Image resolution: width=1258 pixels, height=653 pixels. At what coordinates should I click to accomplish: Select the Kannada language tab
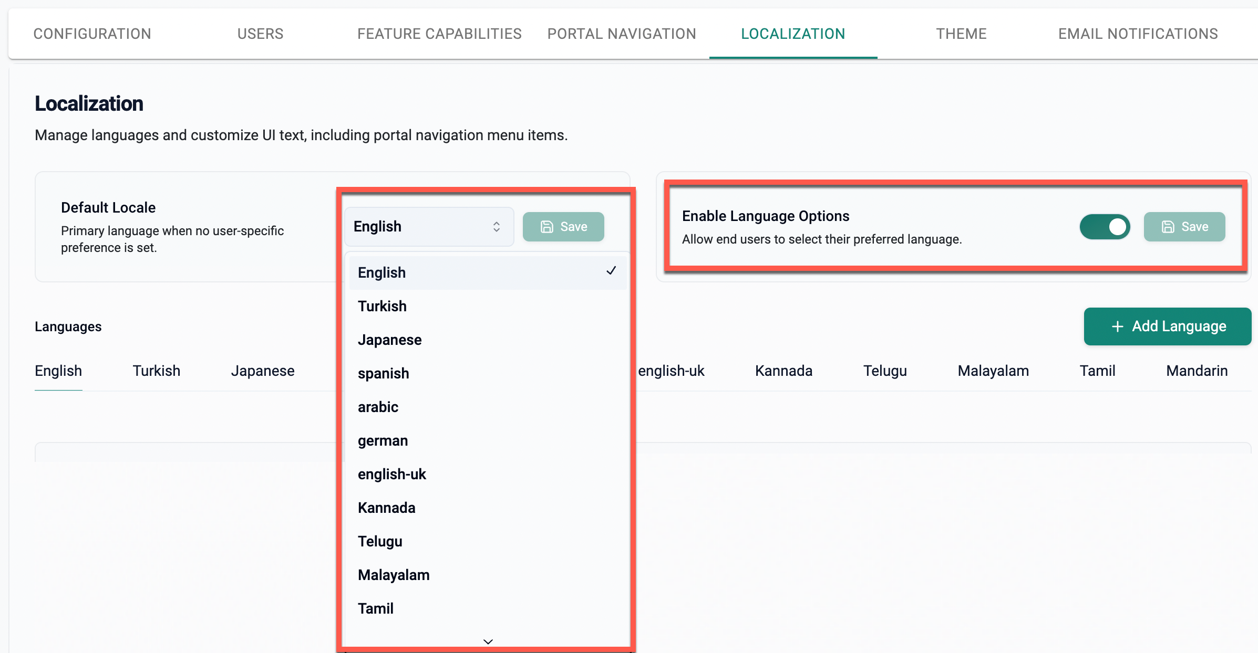point(783,371)
